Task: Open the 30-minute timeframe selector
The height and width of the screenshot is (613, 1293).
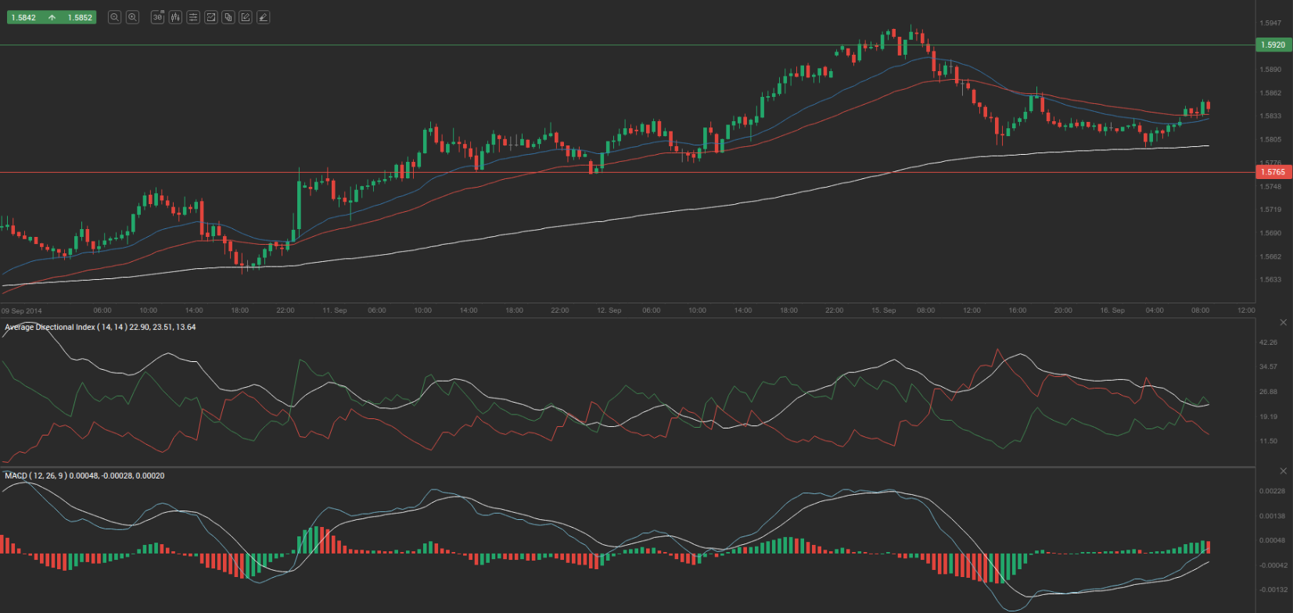Action: pyautogui.click(x=157, y=17)
